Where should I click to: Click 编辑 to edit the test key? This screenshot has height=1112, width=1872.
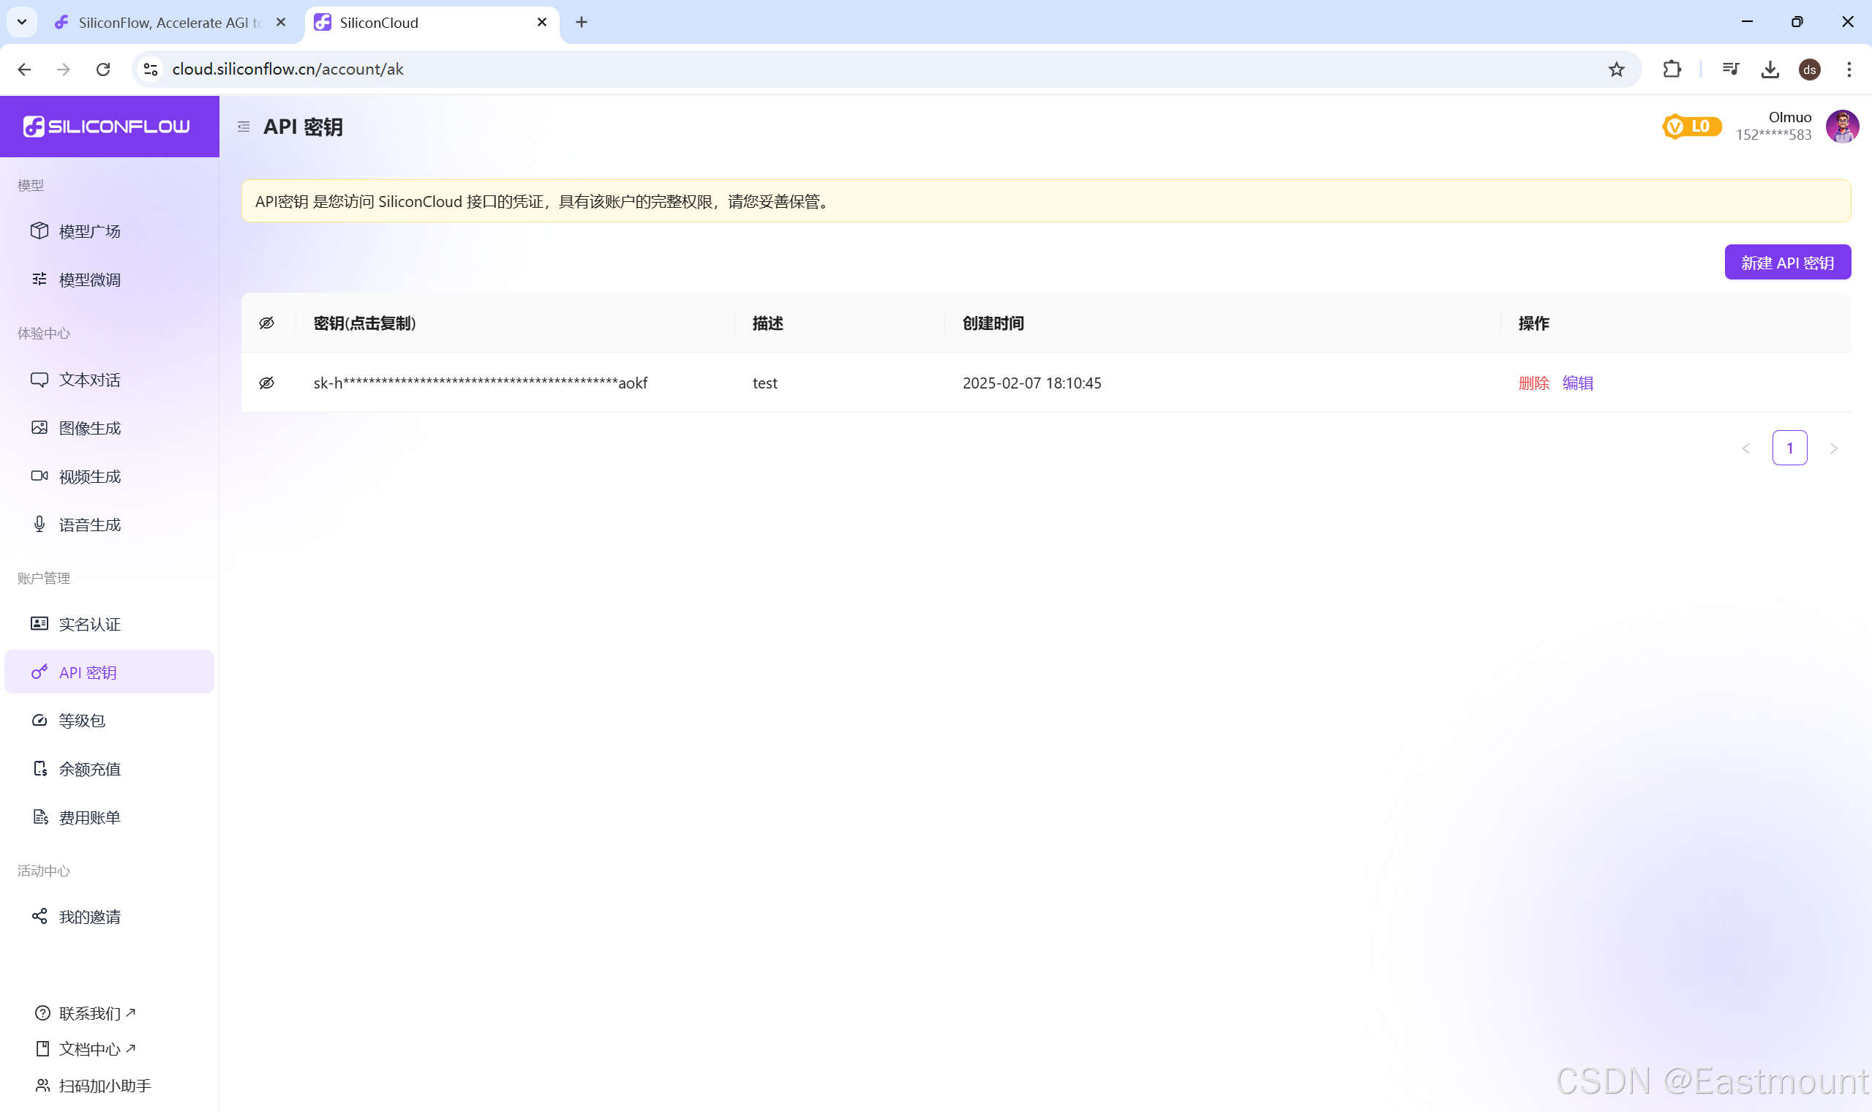point(1577,383)
